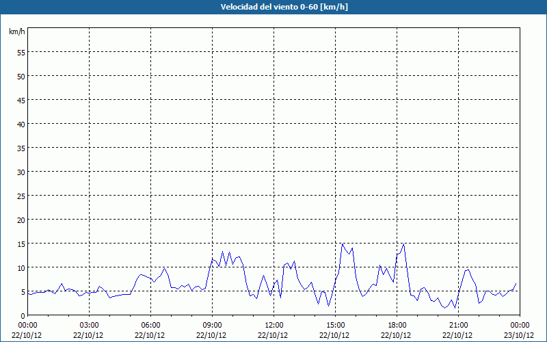Viewport: 547px width, 342px height.
Task: Click the y-axis value 15
Action: [x=21, y=244]
